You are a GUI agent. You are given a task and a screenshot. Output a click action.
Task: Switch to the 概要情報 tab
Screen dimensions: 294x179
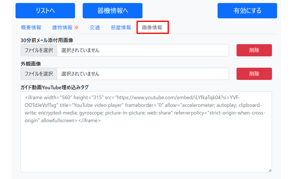[x=31, y=28]
